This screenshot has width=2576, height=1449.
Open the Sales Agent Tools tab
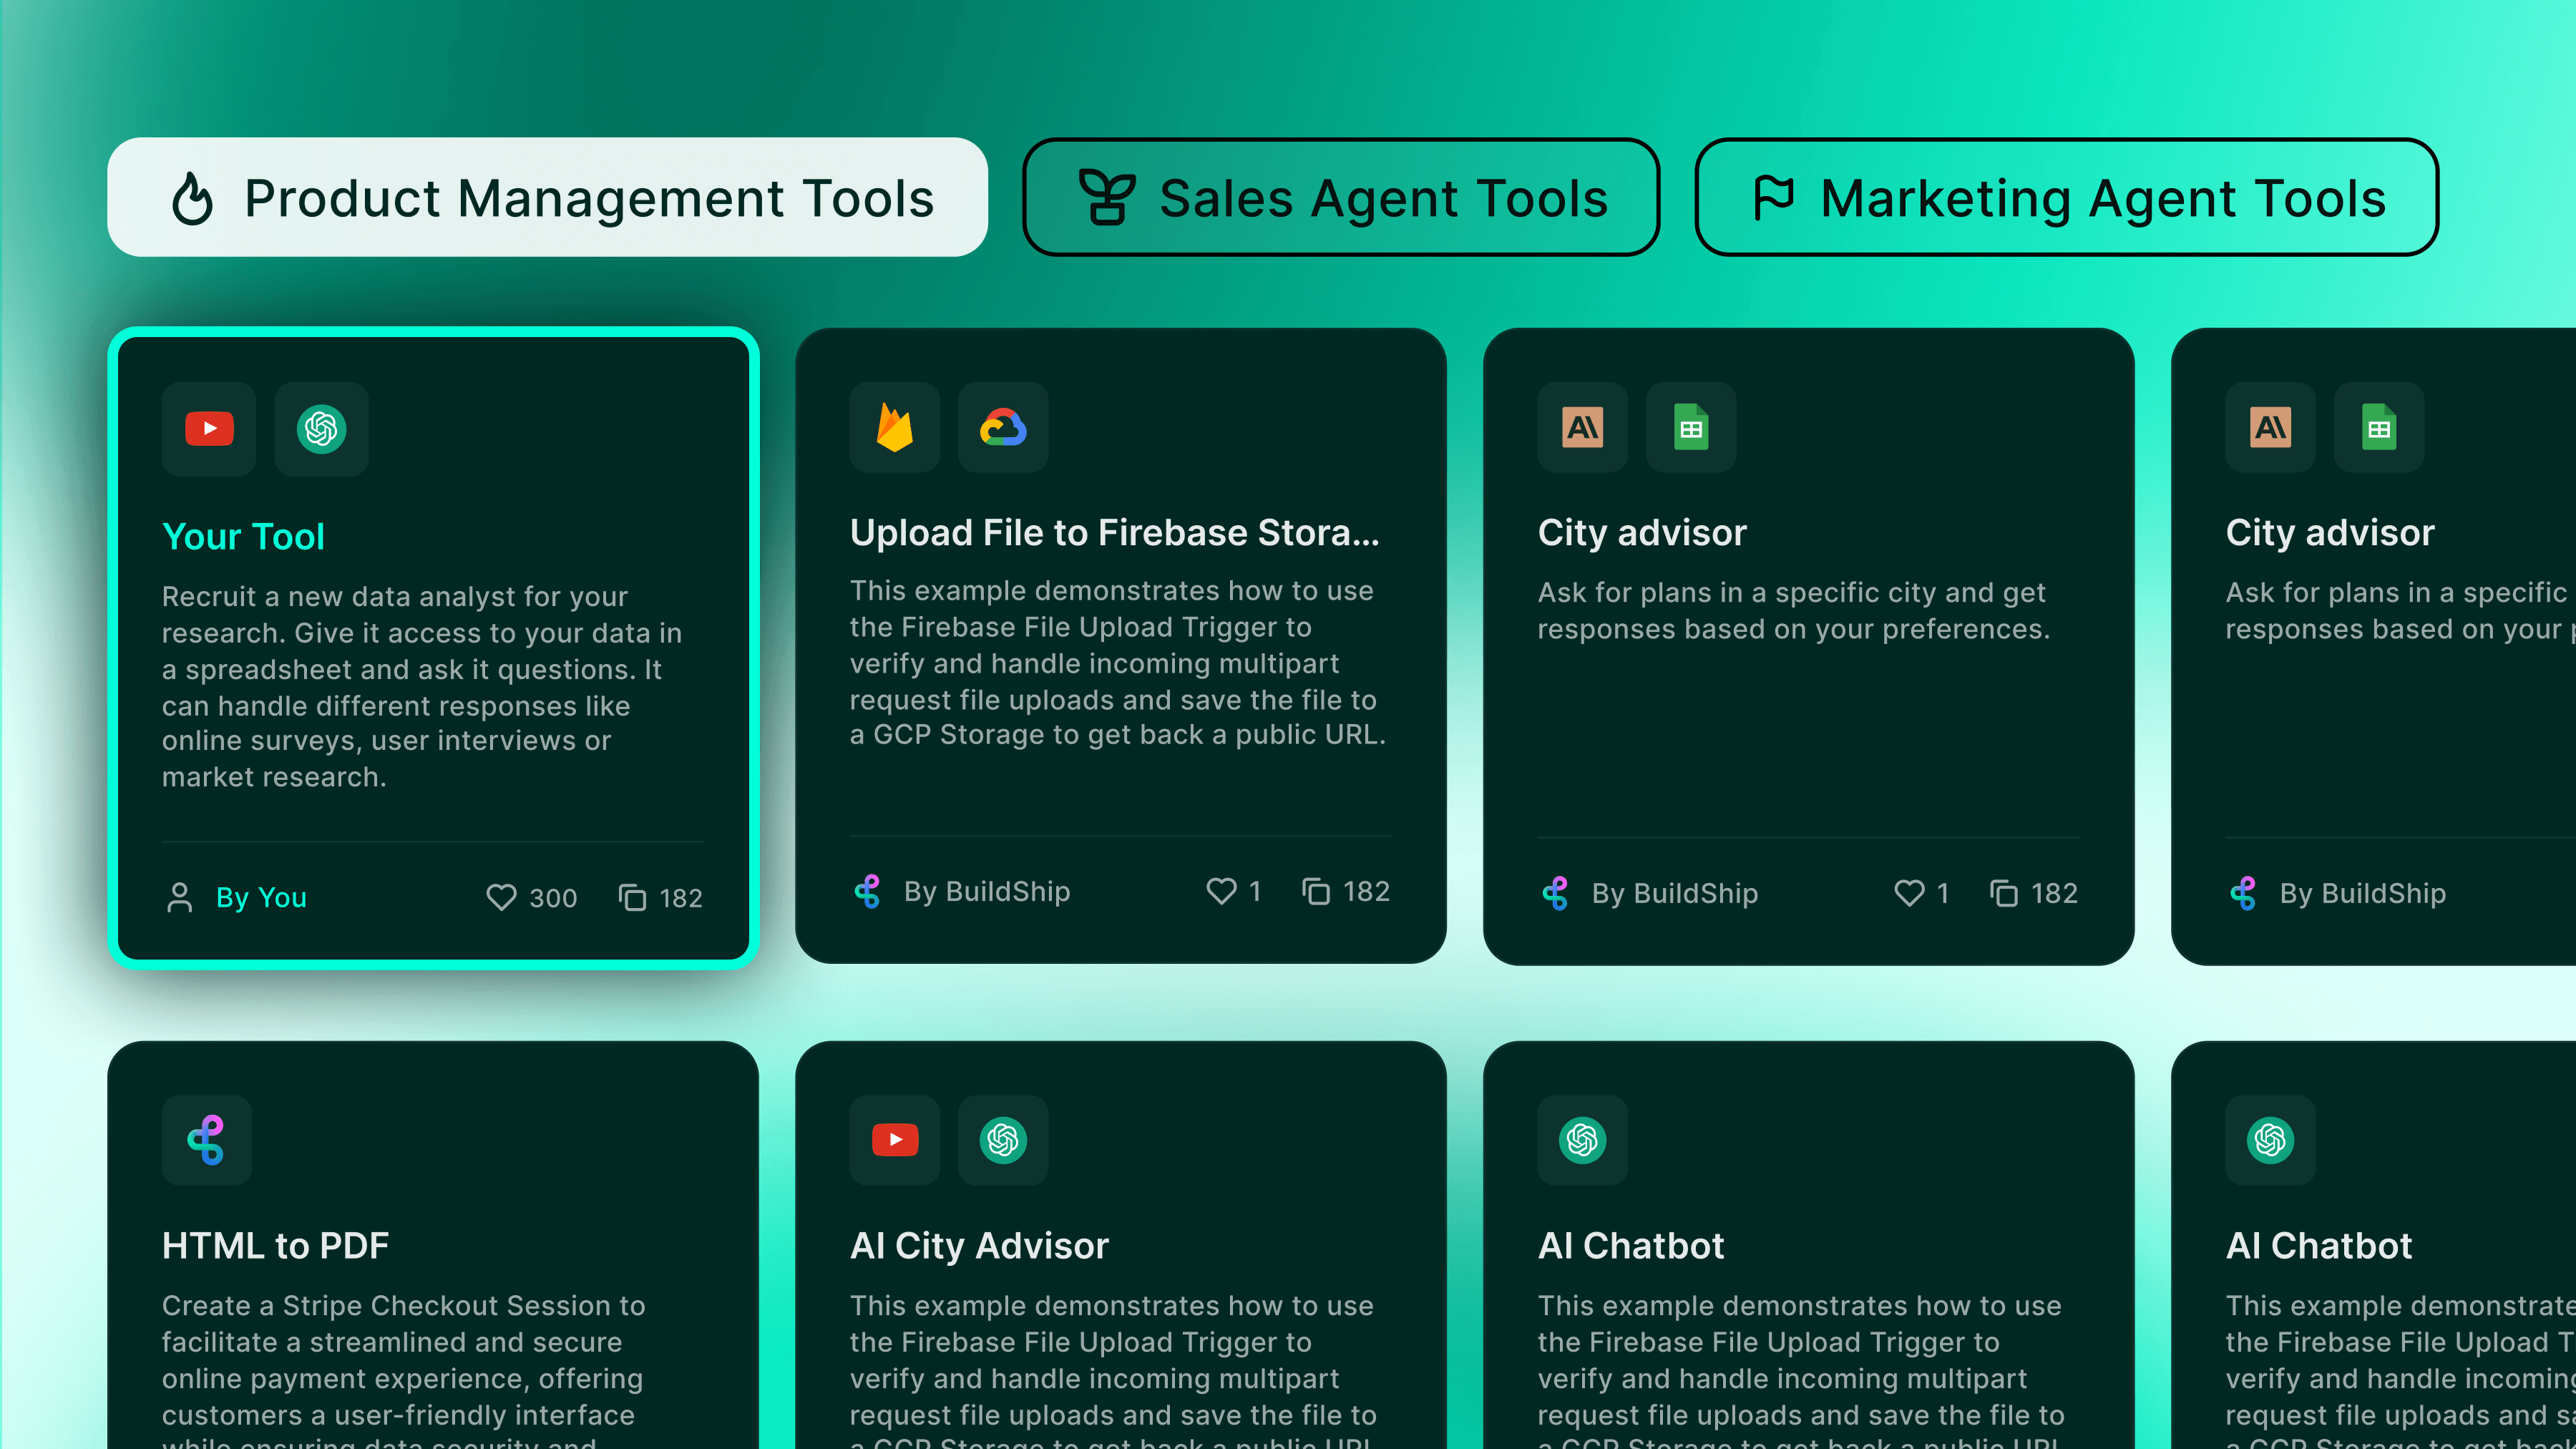click(x=1341, y=197)
